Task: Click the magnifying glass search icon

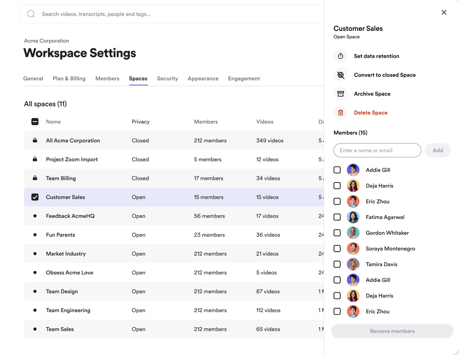Action: (x=31, y=14)
